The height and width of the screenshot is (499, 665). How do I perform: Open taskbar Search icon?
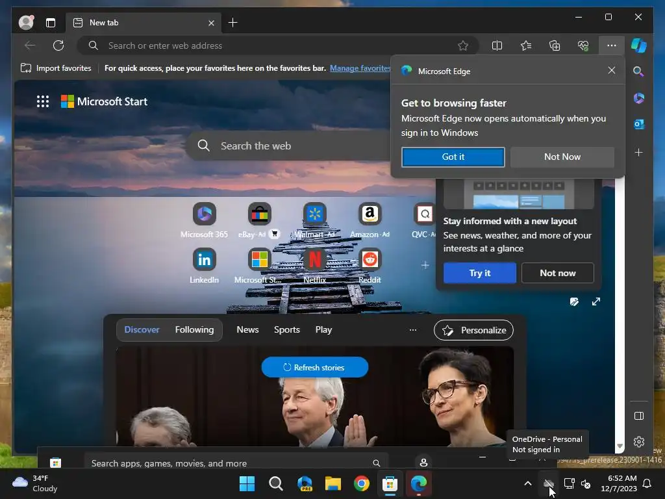[x=275, y=483]
